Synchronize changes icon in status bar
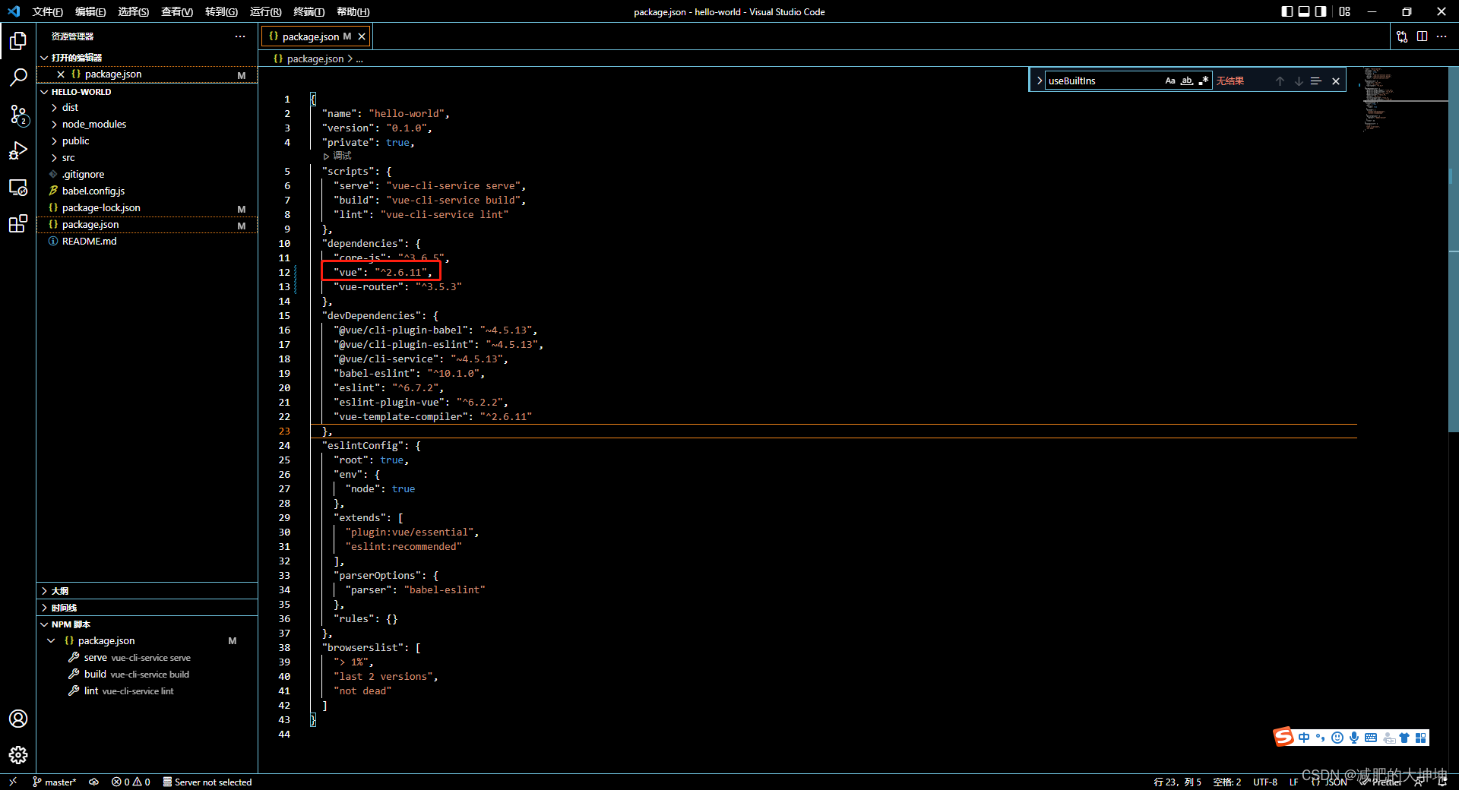 pos(93,782)
